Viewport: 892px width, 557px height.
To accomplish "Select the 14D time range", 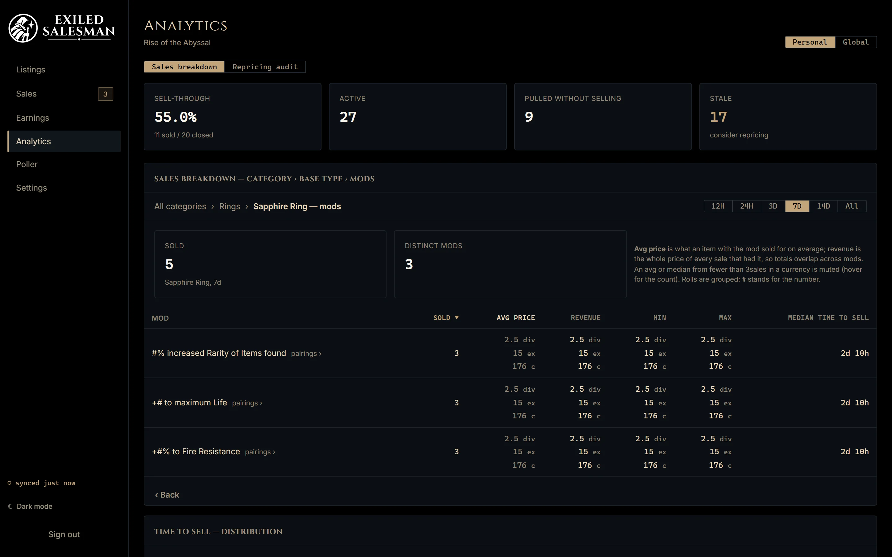I will (x=824, y=206).
